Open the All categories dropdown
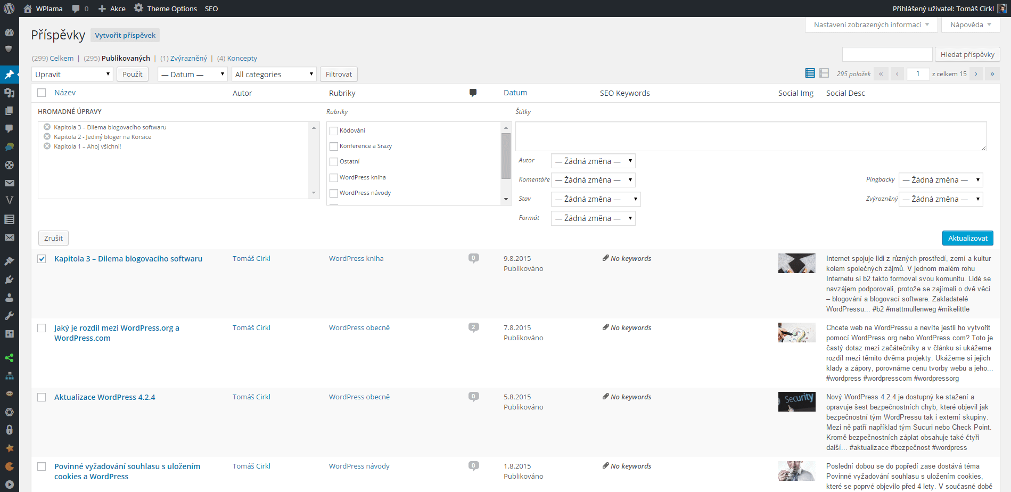The image size is (1011, 492). click(x=274, y=74)
